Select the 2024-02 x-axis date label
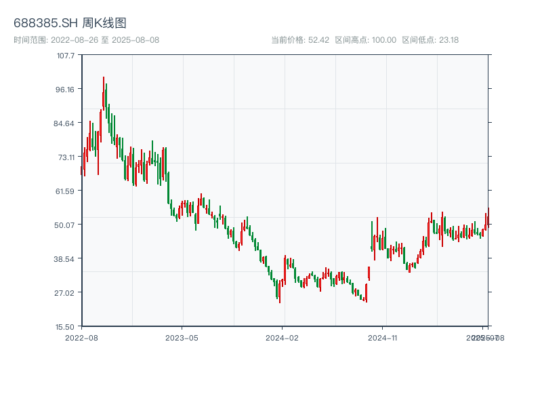The image size is (542, 407). 283,337
